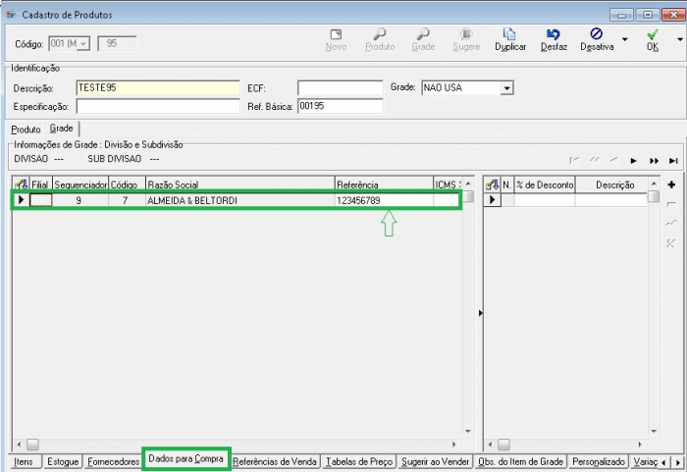Select the Produto tab
Screen dimensions: 687x472
(26, 130)
